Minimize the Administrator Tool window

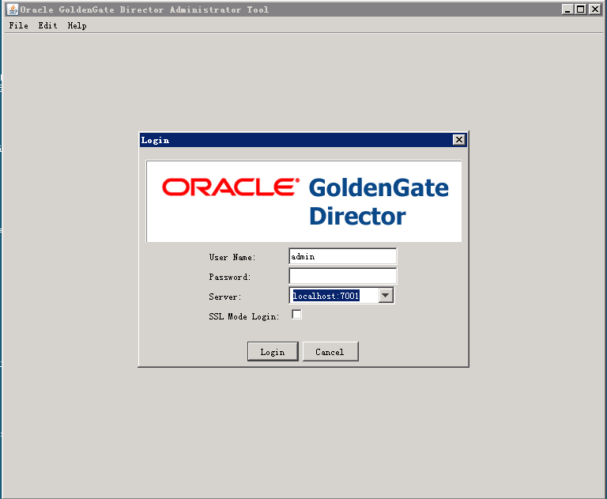click(x=567, y=9)
